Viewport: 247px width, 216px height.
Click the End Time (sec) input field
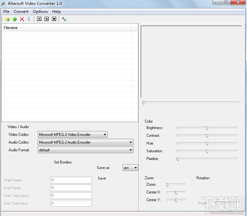[71, 203]
